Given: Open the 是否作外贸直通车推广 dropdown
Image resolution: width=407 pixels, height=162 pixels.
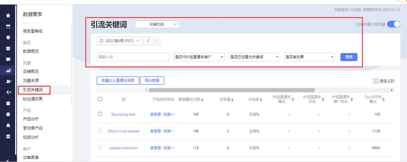Looking at the screenshot, I should (x=199, y=57).
